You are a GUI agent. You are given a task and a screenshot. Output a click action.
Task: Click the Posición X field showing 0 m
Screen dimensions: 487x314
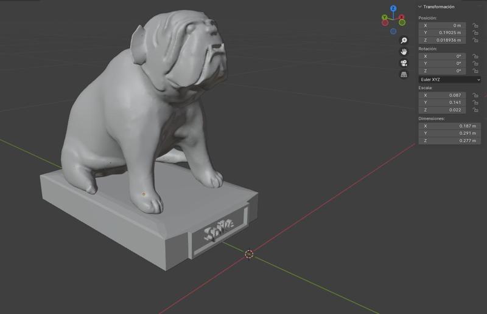click(x=442, y=26)
